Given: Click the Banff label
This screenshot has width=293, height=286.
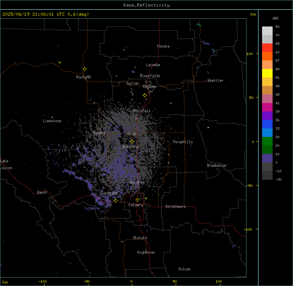Looking at the screenshot, I should [x=42, y=193].
